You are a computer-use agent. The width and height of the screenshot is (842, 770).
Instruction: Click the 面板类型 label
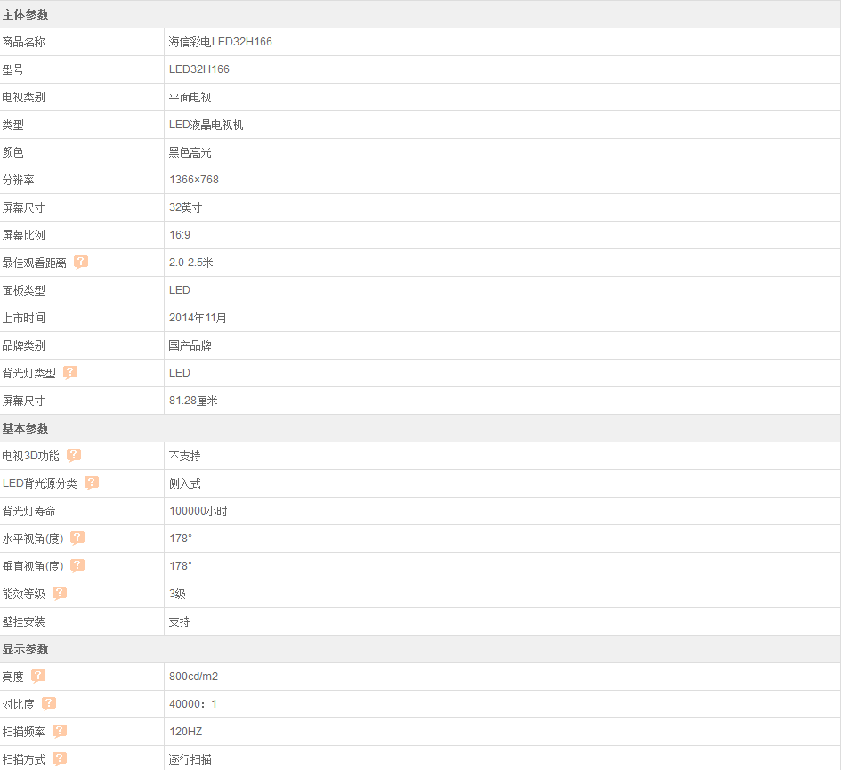tap(24, 290)
